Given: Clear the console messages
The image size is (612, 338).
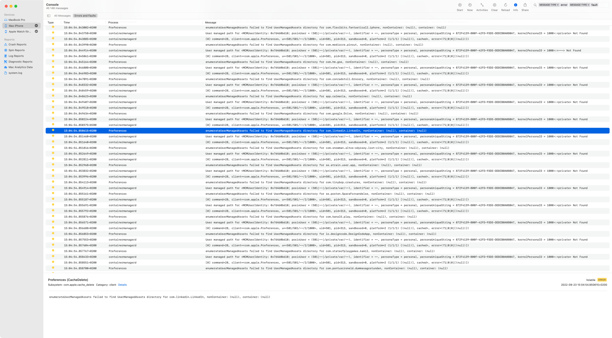Looking at the screenshot, I should (494, 5).
